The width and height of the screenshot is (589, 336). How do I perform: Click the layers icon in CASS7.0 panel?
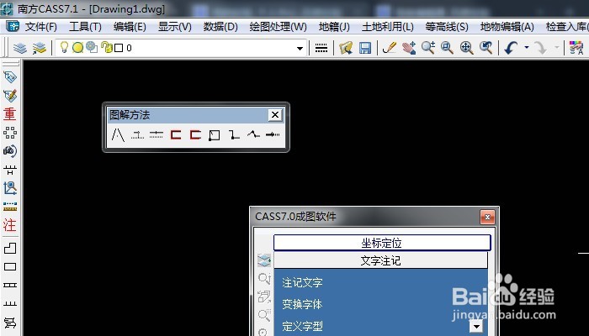(x=264, y=260)
